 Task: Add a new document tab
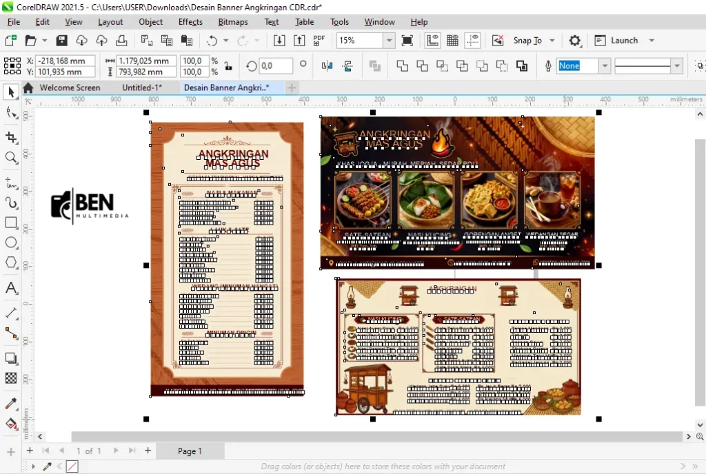click(292, 87)
